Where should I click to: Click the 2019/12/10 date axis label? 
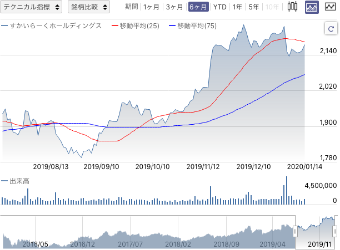click(254, 167)
